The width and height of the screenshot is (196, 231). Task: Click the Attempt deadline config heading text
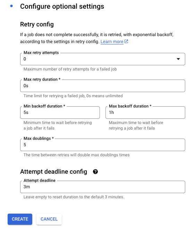(53, 172)
